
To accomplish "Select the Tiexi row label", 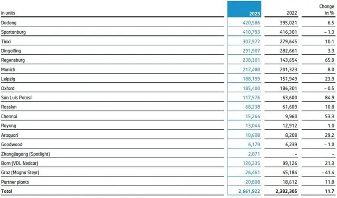I will tap(6, 41).
